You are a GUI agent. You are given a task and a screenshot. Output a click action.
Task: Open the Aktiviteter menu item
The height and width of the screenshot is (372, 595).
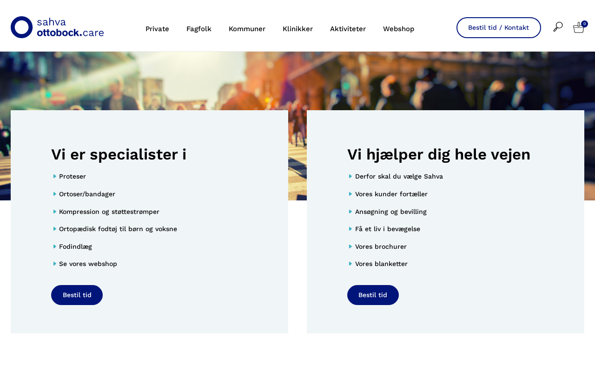[x=348, y=29]
